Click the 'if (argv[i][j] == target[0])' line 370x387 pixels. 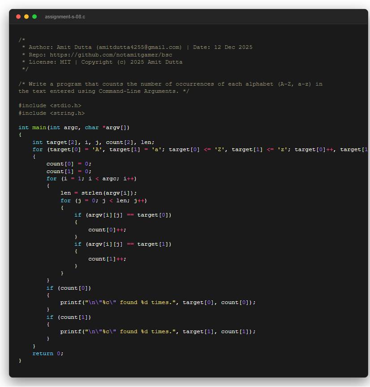click(x=123, y=215)
